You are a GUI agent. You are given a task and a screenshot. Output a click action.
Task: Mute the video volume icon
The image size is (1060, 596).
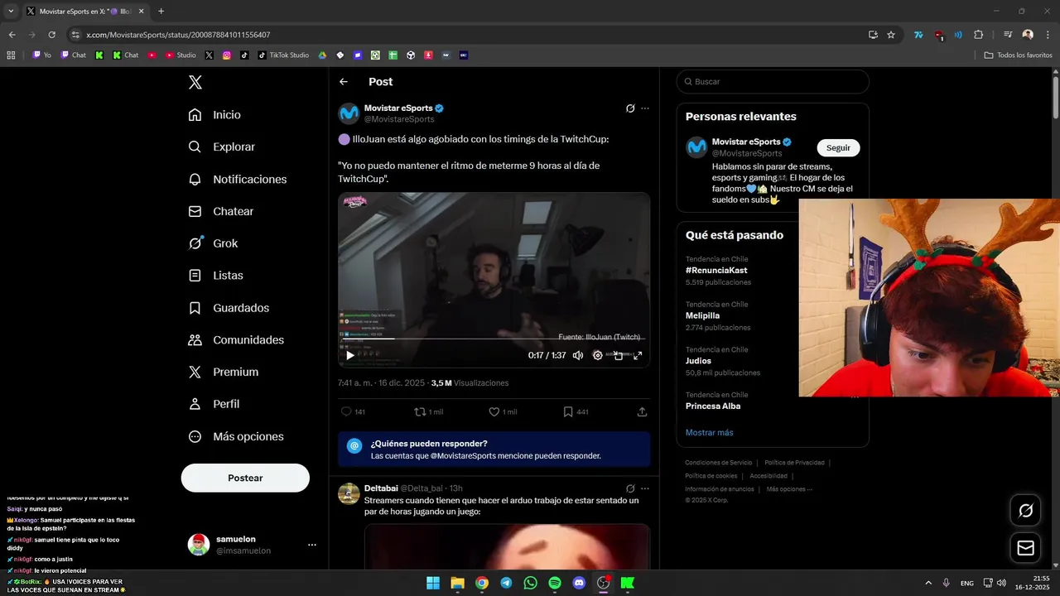578,355
